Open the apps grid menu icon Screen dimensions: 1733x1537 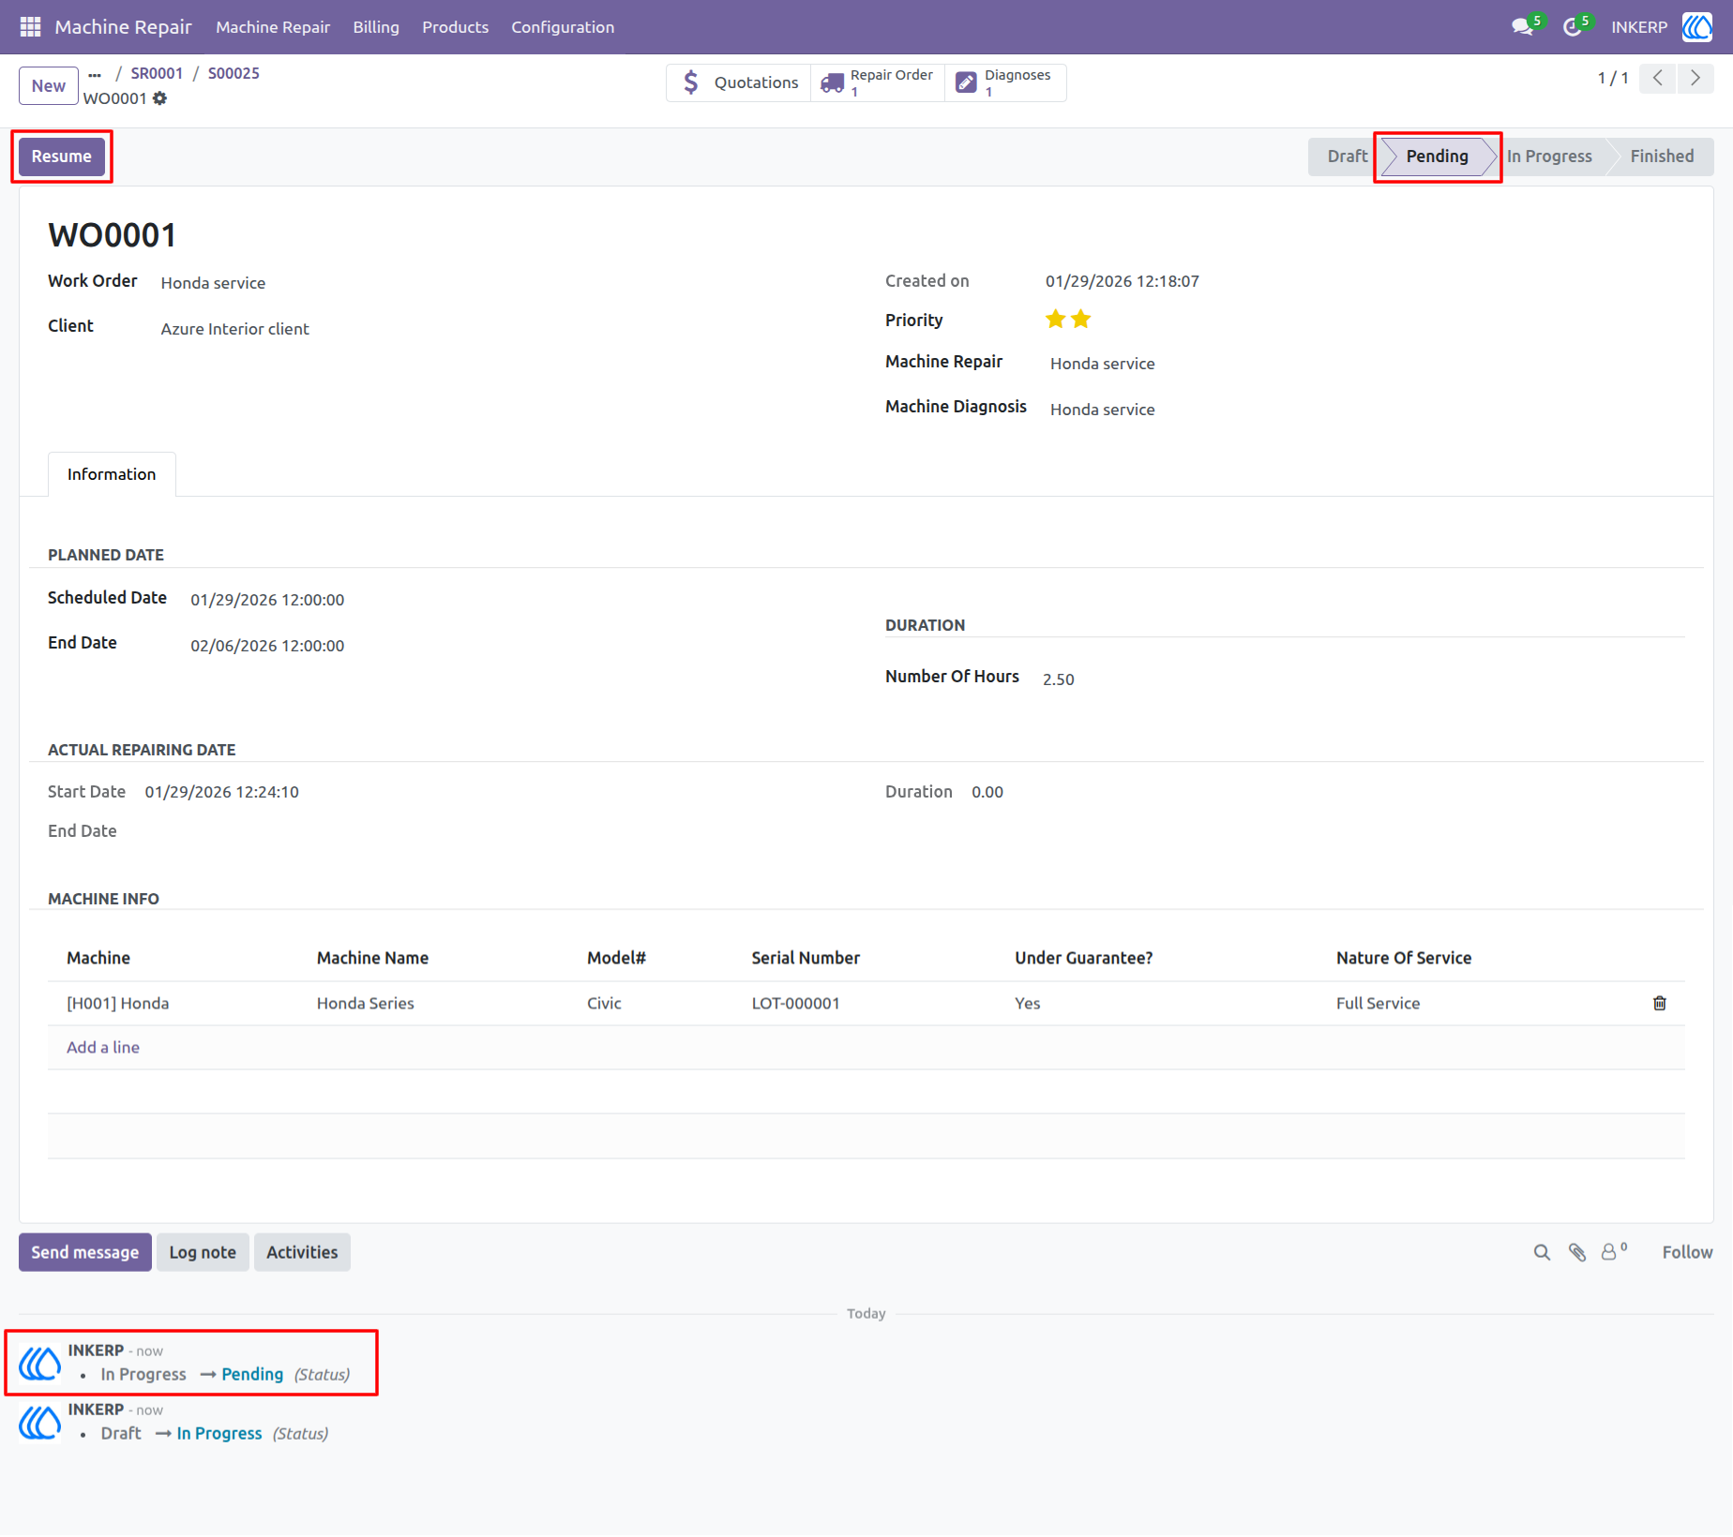(30, 27)
